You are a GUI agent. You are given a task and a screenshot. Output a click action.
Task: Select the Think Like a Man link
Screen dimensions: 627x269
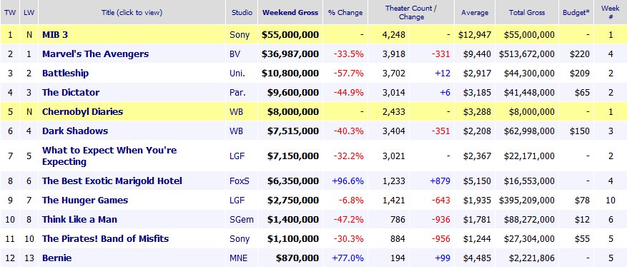point(79,219)
